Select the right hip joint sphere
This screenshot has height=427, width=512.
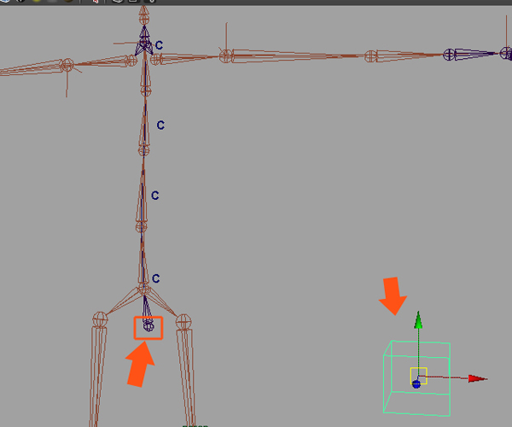[x=183, y=322]
